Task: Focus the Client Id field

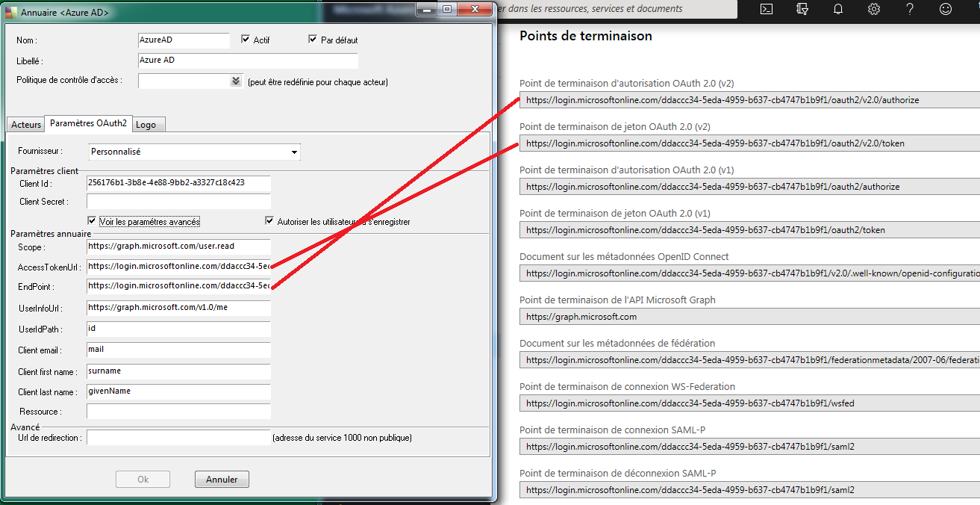Action: (x=178, y=183)
